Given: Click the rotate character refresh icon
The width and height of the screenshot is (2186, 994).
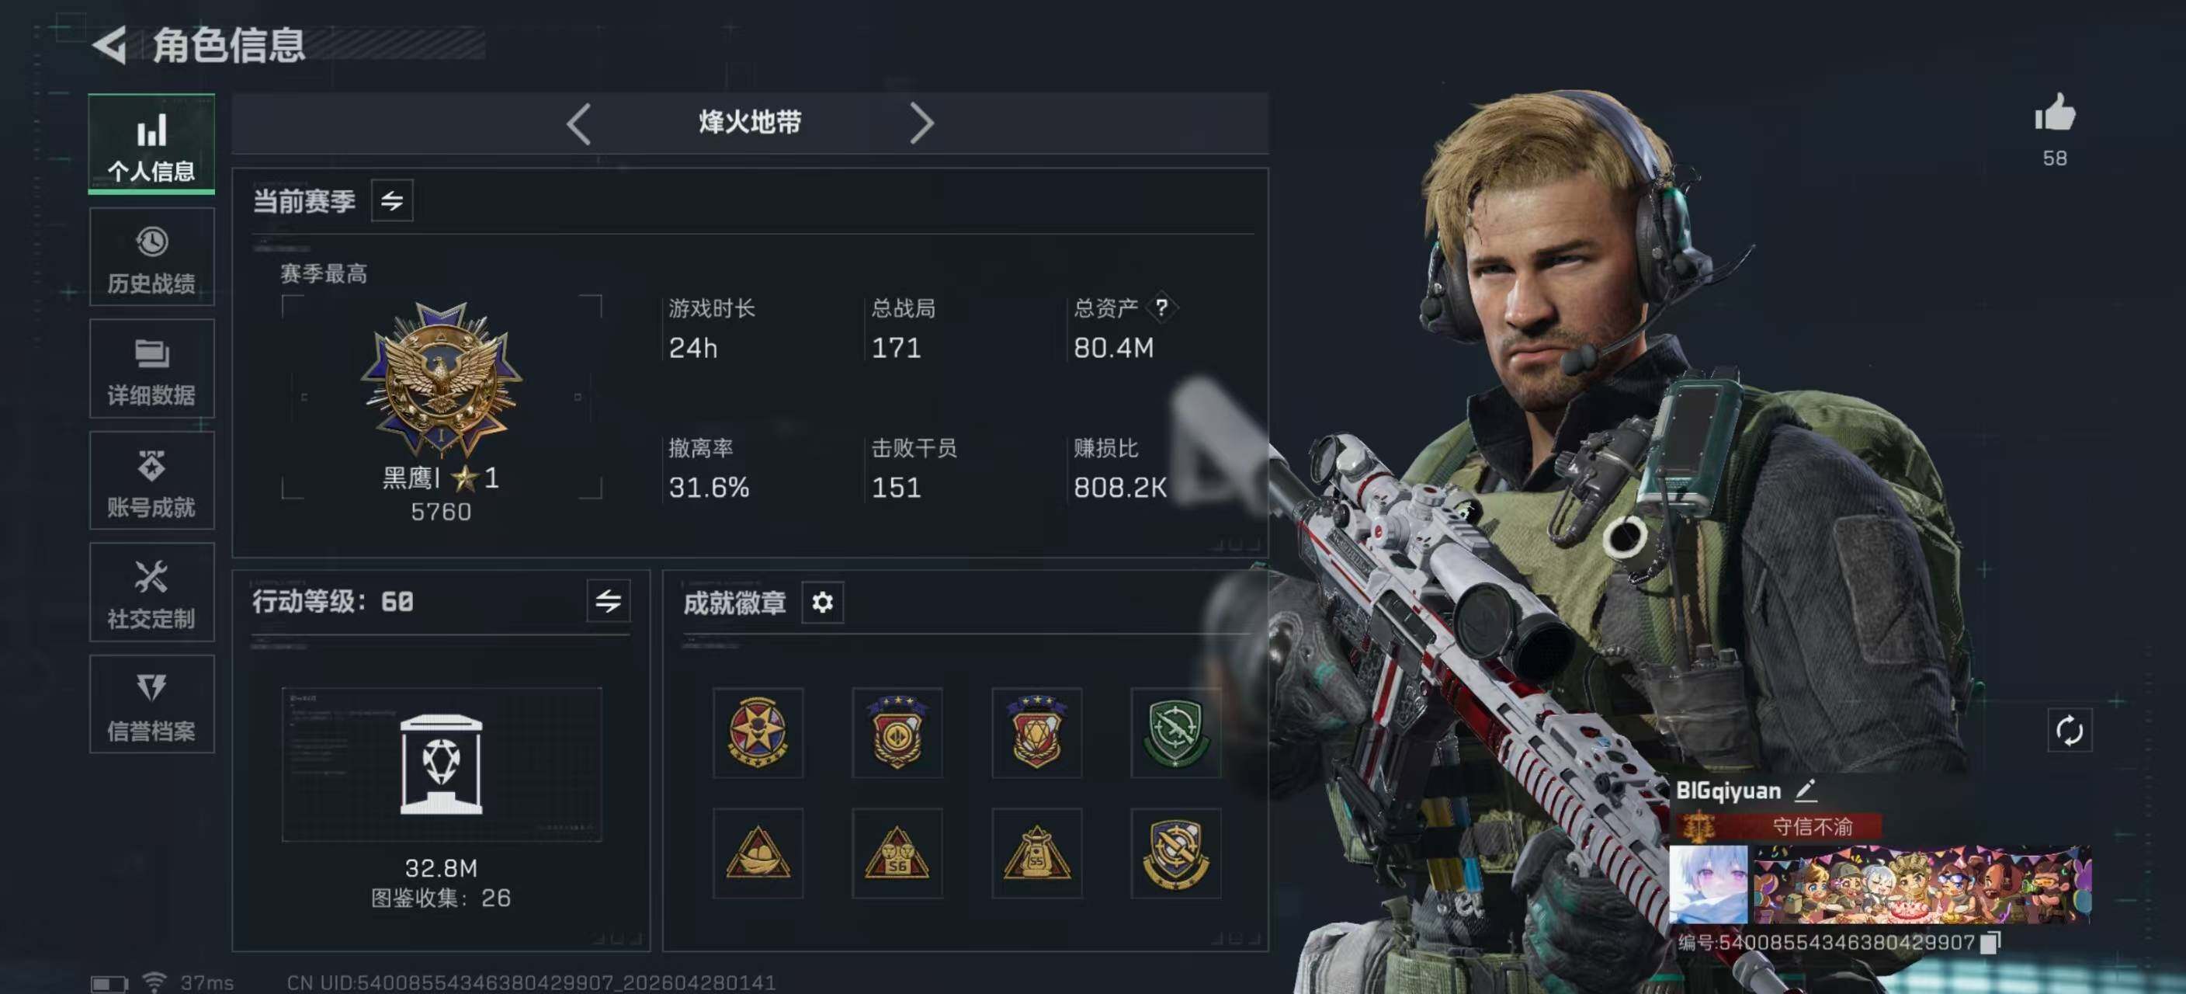Looking at the screenshot, I should click(2069, 730).
